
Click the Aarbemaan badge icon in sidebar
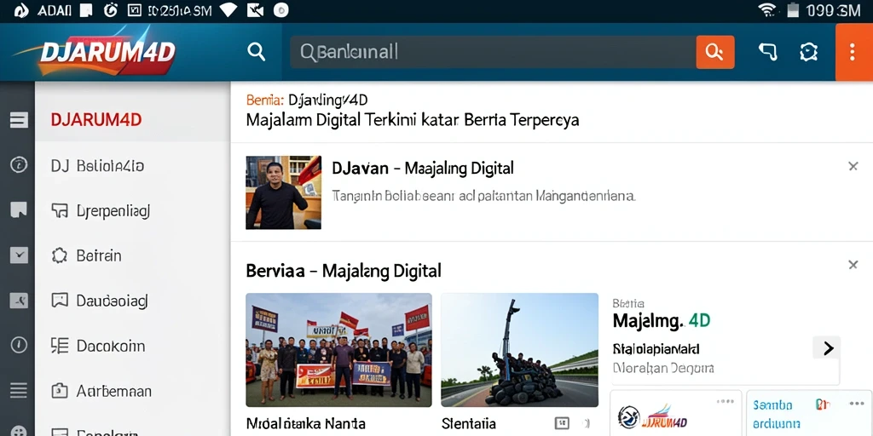click(x=59, y=391)
